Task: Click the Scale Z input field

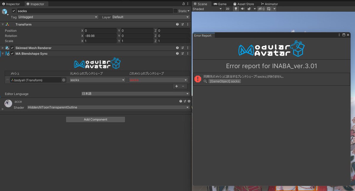Action: tap(174, 41)
